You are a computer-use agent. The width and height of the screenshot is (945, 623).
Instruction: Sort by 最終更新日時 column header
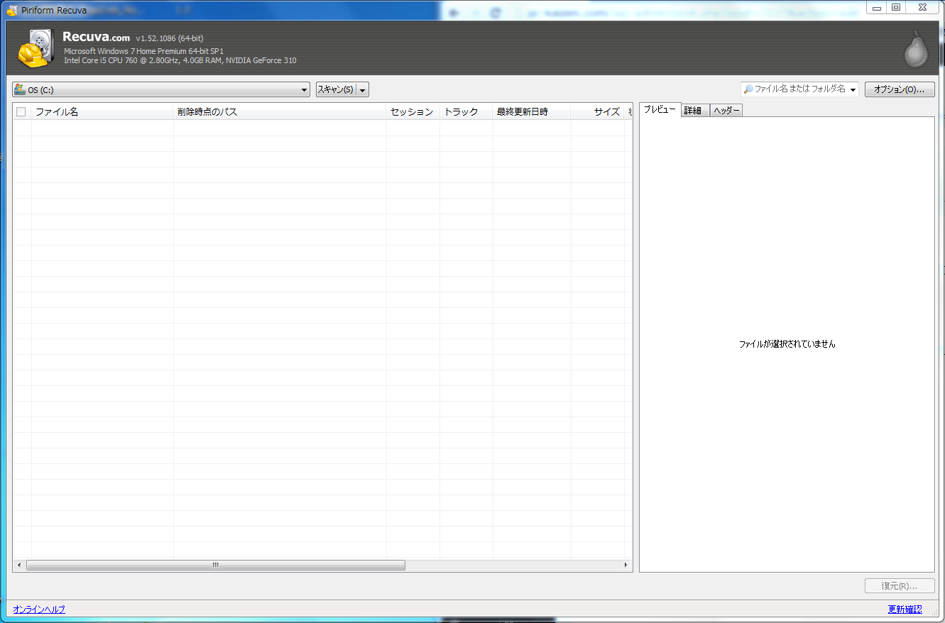click(x=532, y=111)
